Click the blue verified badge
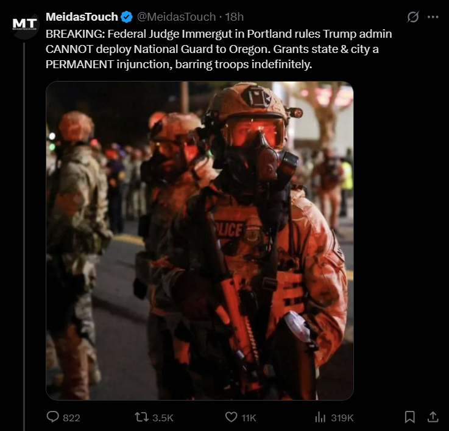The width and height of the screenshot is (449, 431). click(x=126, y=17)
